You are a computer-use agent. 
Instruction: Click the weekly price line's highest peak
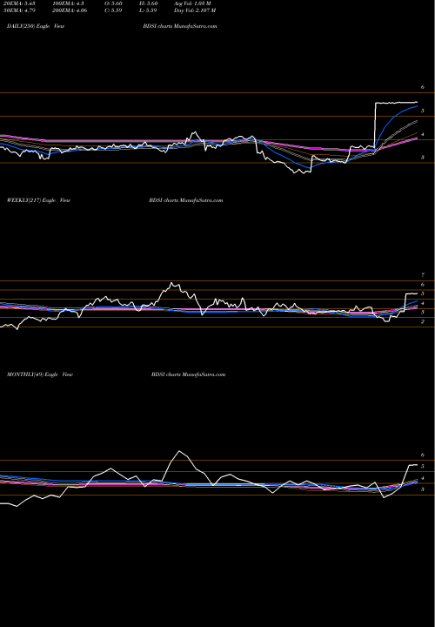click(x=172, y=284)
